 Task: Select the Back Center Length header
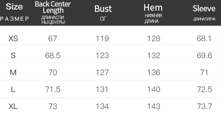click(x=53, y=7)
